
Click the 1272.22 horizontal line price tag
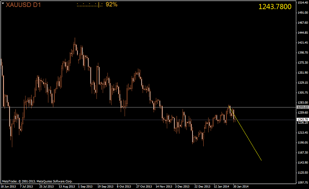coord(303,107)
